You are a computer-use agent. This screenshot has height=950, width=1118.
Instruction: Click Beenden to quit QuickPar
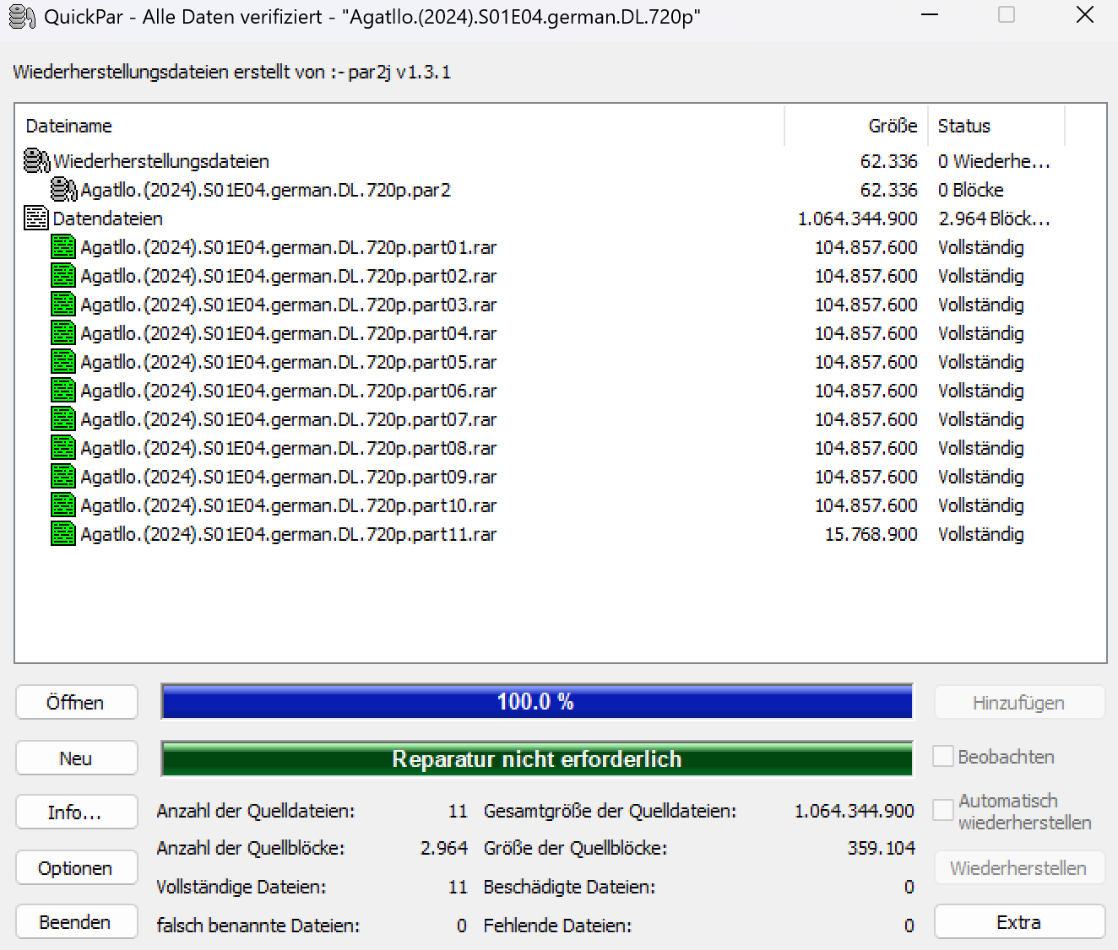(x=76, y=922)
